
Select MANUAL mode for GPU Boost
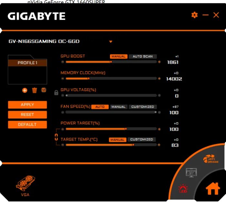tap(118, 57)
